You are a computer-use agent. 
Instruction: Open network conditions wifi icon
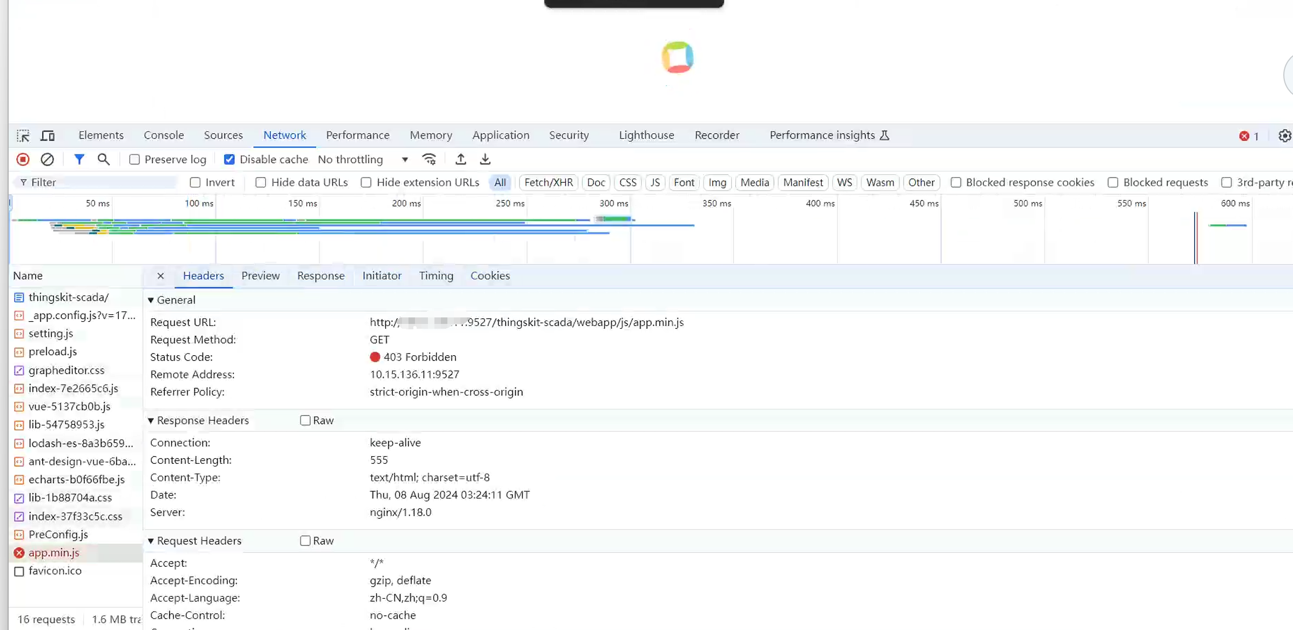click(429, 159)
